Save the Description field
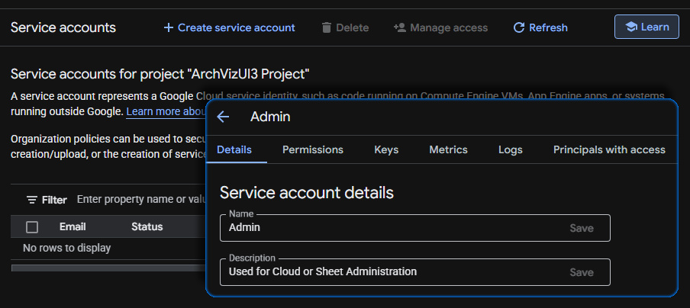This screenshot has height=308, width=690. coord(582,272)
